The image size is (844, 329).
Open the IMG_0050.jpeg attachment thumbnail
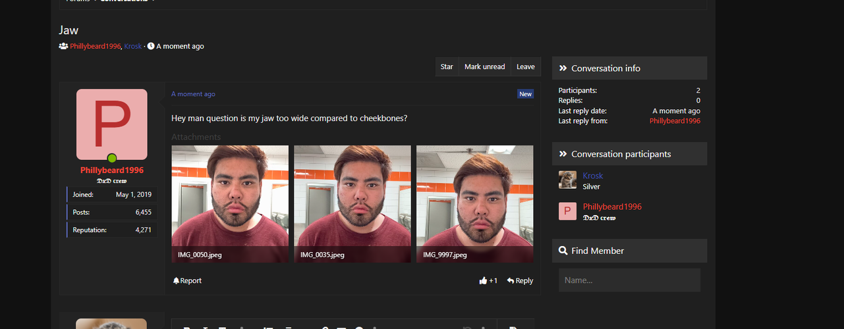click(x=230, y=204)
